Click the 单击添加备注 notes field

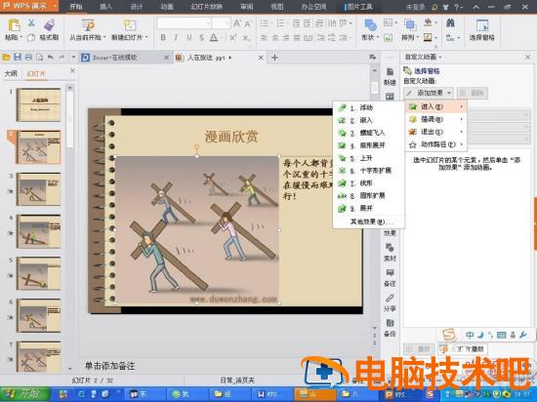coord(110,366)
